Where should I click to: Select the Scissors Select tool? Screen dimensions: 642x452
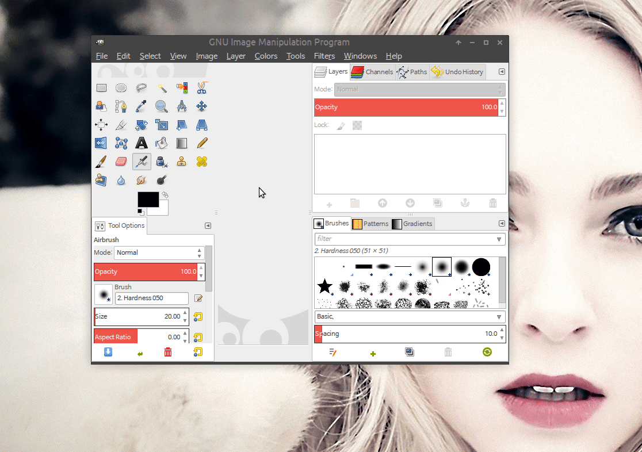pos(202,87)
